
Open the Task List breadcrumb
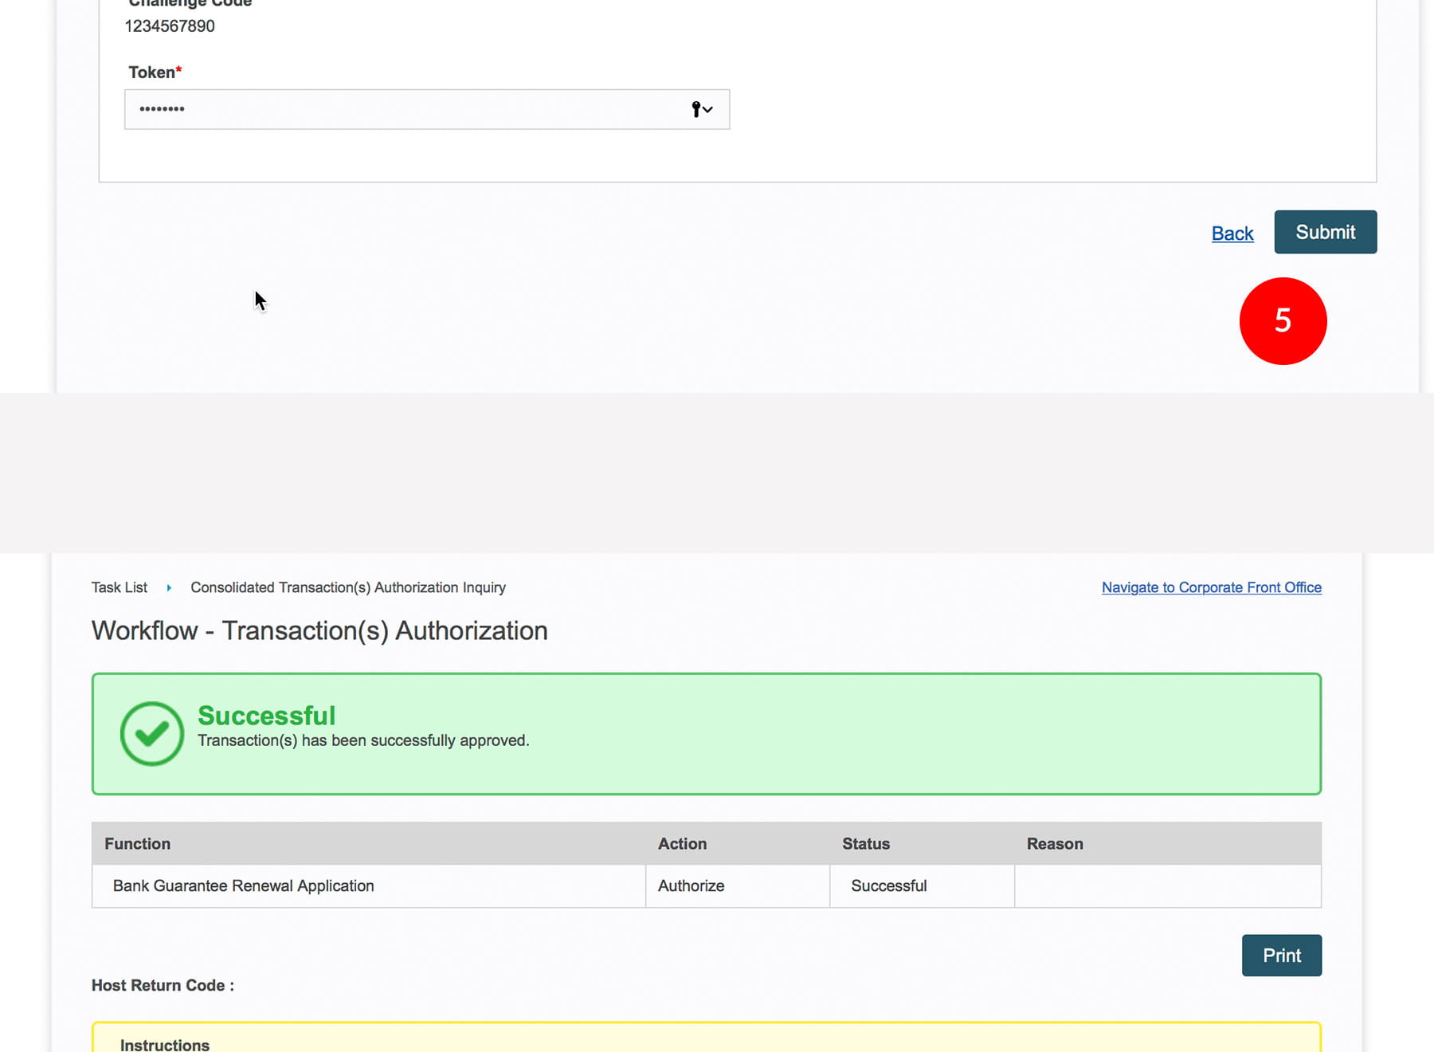(119, 587)
